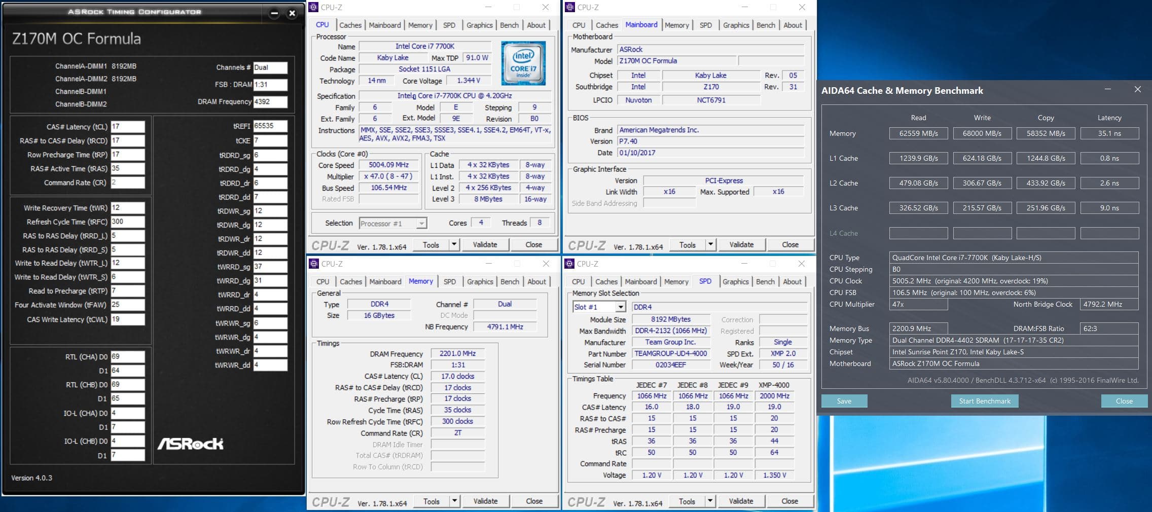Click the ASRock logo in Timing Configurator
Viewport: 1152px width, 512px height.
point(190,444)
